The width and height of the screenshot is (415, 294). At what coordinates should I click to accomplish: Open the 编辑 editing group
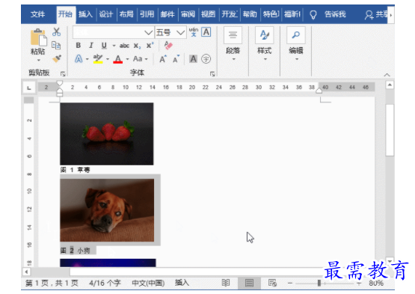(296, 44)
